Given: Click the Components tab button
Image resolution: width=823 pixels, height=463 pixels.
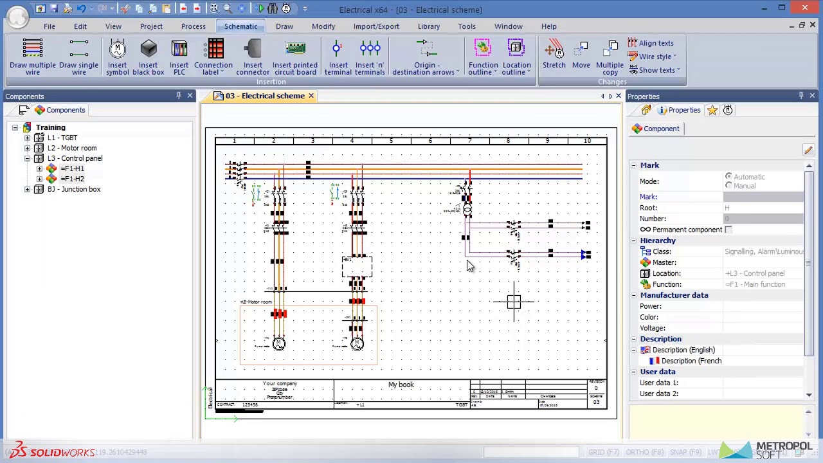Looking at the screenshot, I should click(60, 110).
